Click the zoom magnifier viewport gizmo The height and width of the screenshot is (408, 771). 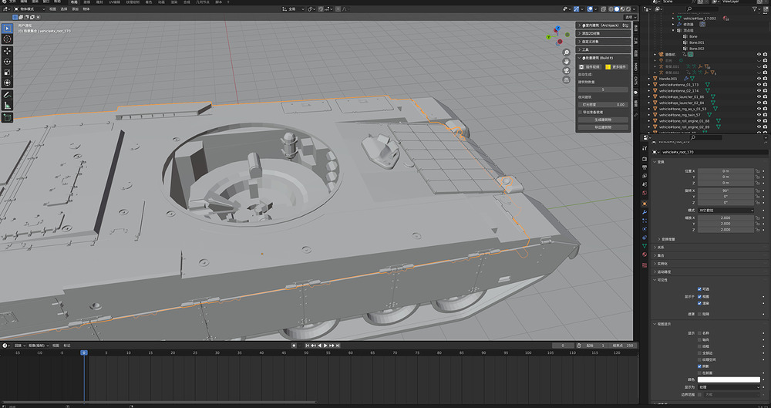tap(566, 52)
